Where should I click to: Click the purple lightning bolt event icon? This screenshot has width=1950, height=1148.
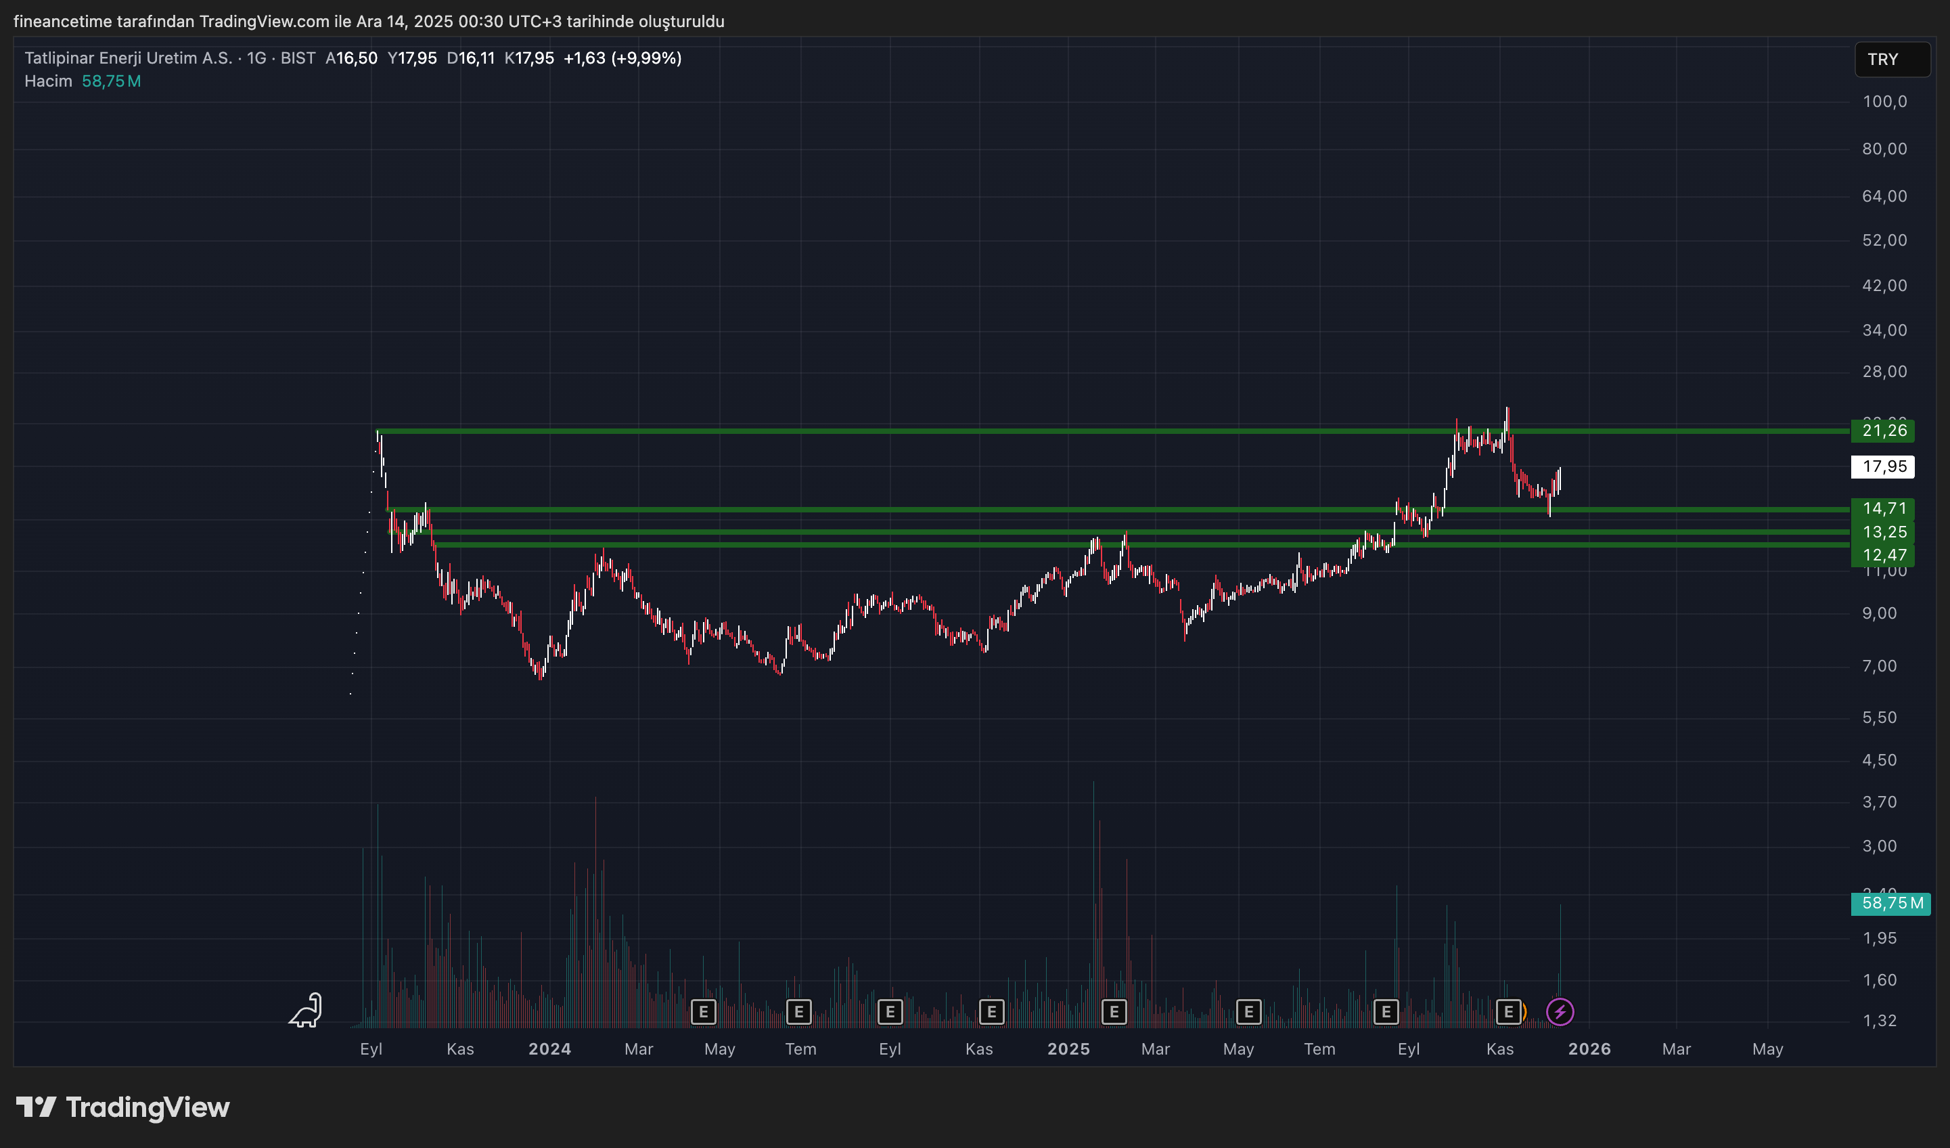1559,1011
